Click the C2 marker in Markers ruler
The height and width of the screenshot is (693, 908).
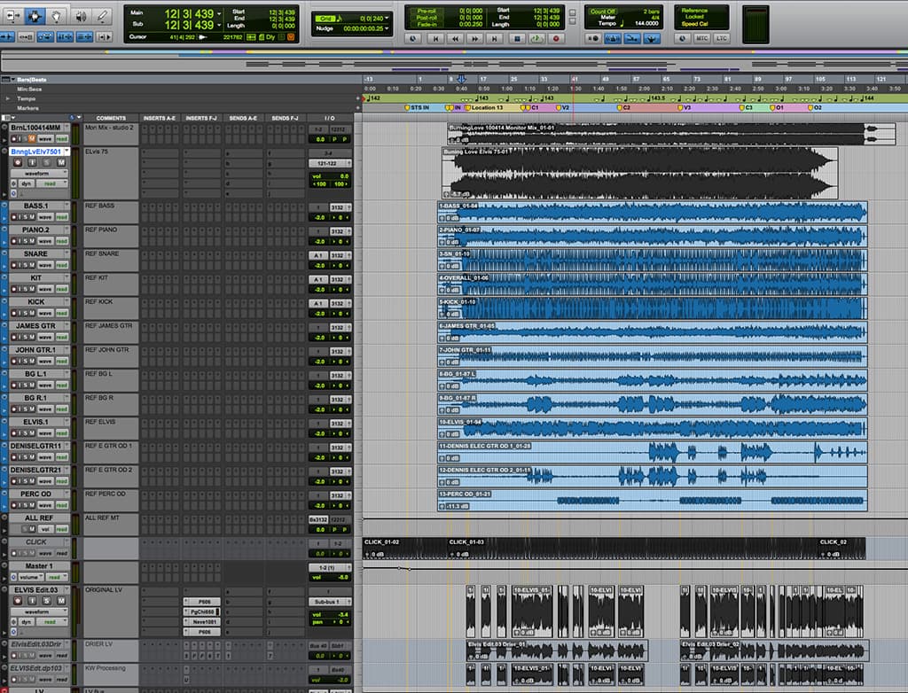click(x=623, y=108)
